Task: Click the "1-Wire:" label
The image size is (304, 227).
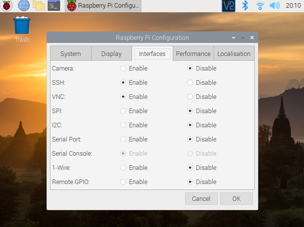Action: tap(61, 168)
